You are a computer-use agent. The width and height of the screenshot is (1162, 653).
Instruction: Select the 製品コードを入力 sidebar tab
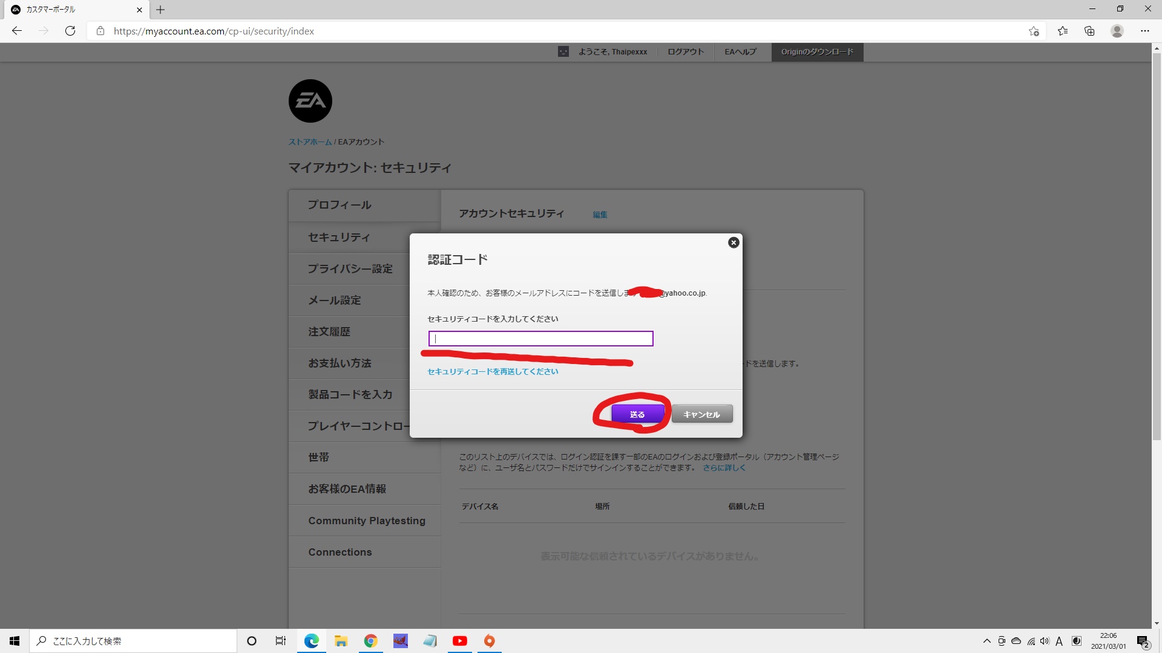349,395
